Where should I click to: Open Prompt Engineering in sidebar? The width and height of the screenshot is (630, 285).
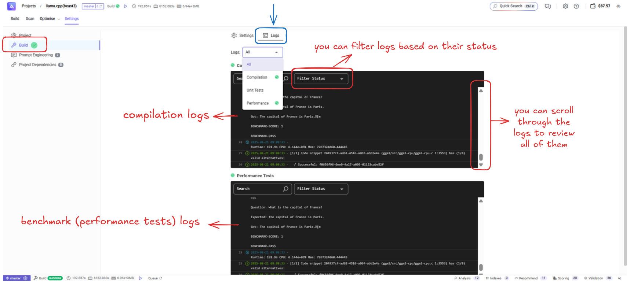click(x=36, y=55)
